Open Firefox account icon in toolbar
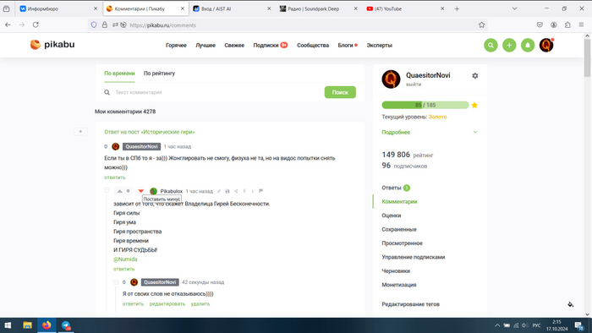This screenshot has height=333, width=592. point(553,25)
